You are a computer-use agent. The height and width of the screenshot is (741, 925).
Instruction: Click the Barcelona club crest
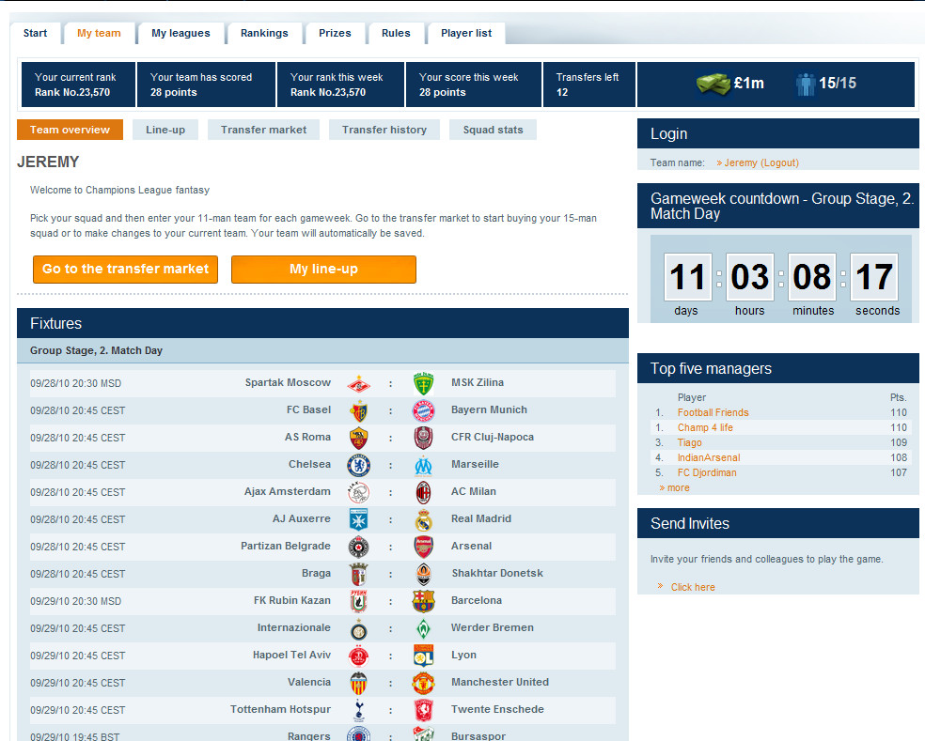click(x=424, y=601)
